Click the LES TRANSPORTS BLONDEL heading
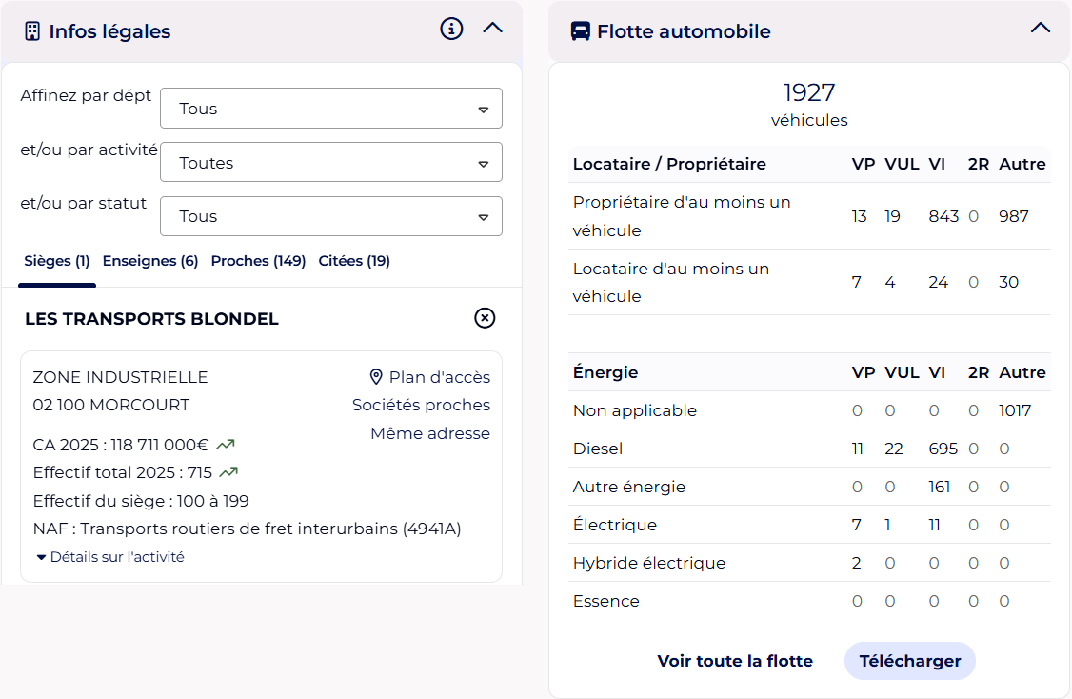 [151, 319]
